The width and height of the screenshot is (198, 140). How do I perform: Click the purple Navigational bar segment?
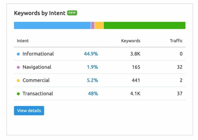pos(93,25)
